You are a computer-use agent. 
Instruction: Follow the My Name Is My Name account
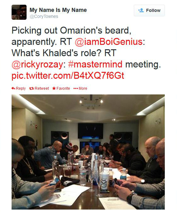(149, 10)
